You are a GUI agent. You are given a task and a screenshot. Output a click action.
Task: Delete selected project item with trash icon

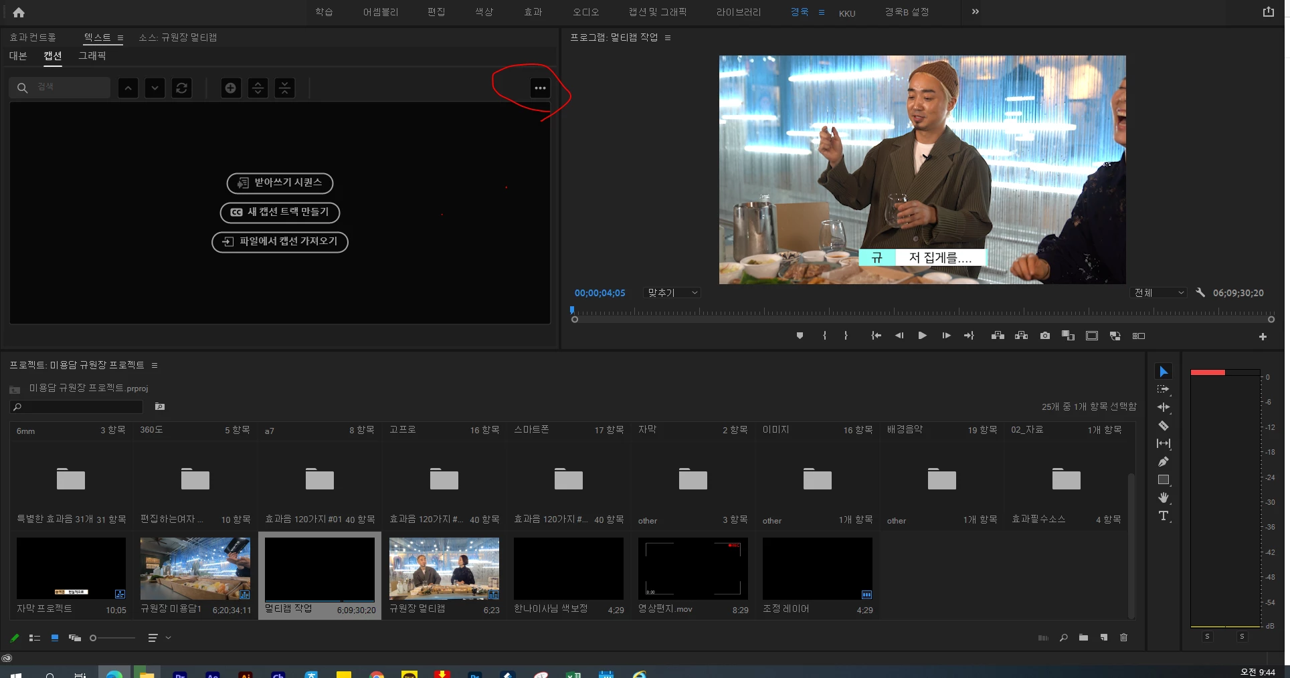[x=1123, y=638]
